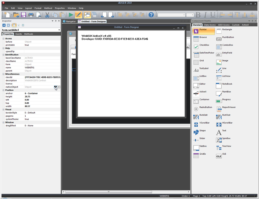
Task: Switch to the Navigator tab
Action: (69, 21)
